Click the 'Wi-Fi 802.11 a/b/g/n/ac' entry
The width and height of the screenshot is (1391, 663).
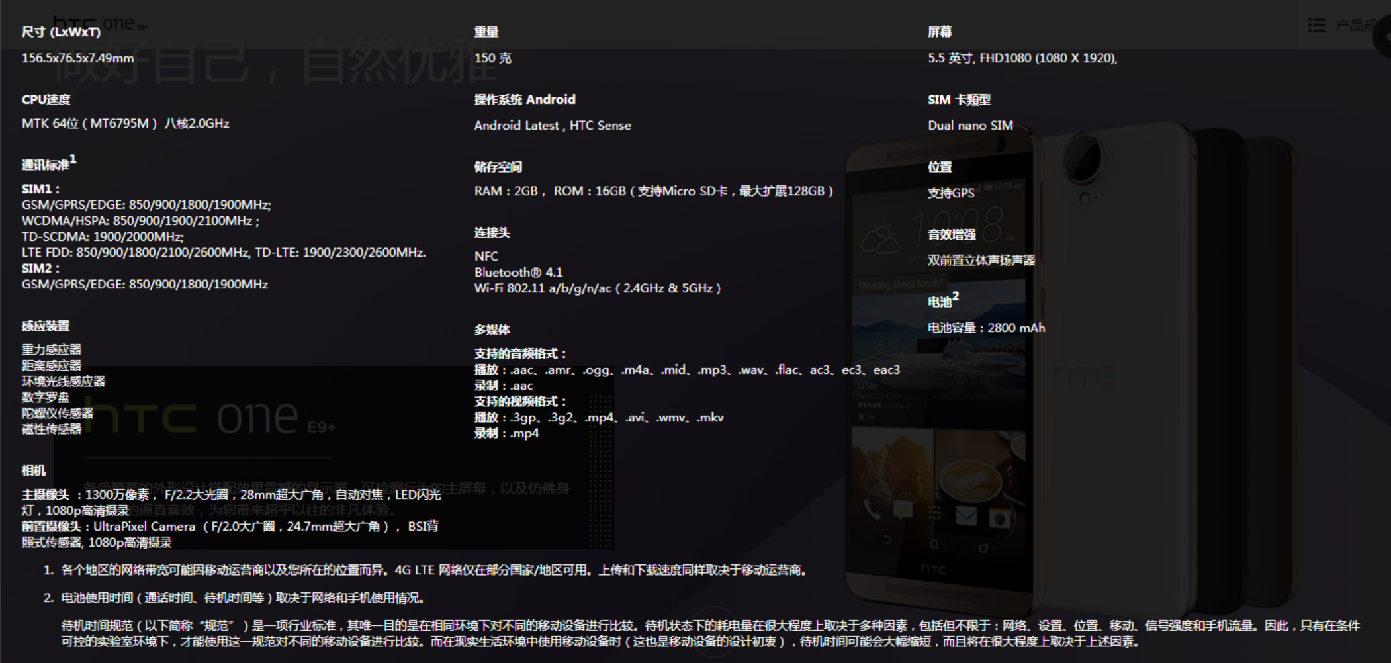tap(598, 288)
